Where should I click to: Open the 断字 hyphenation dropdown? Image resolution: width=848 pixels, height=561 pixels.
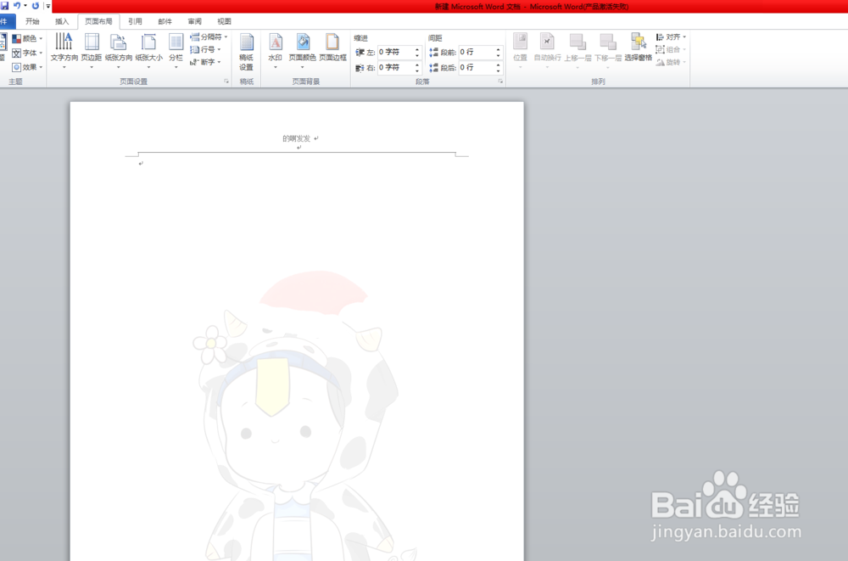point(205,62)
